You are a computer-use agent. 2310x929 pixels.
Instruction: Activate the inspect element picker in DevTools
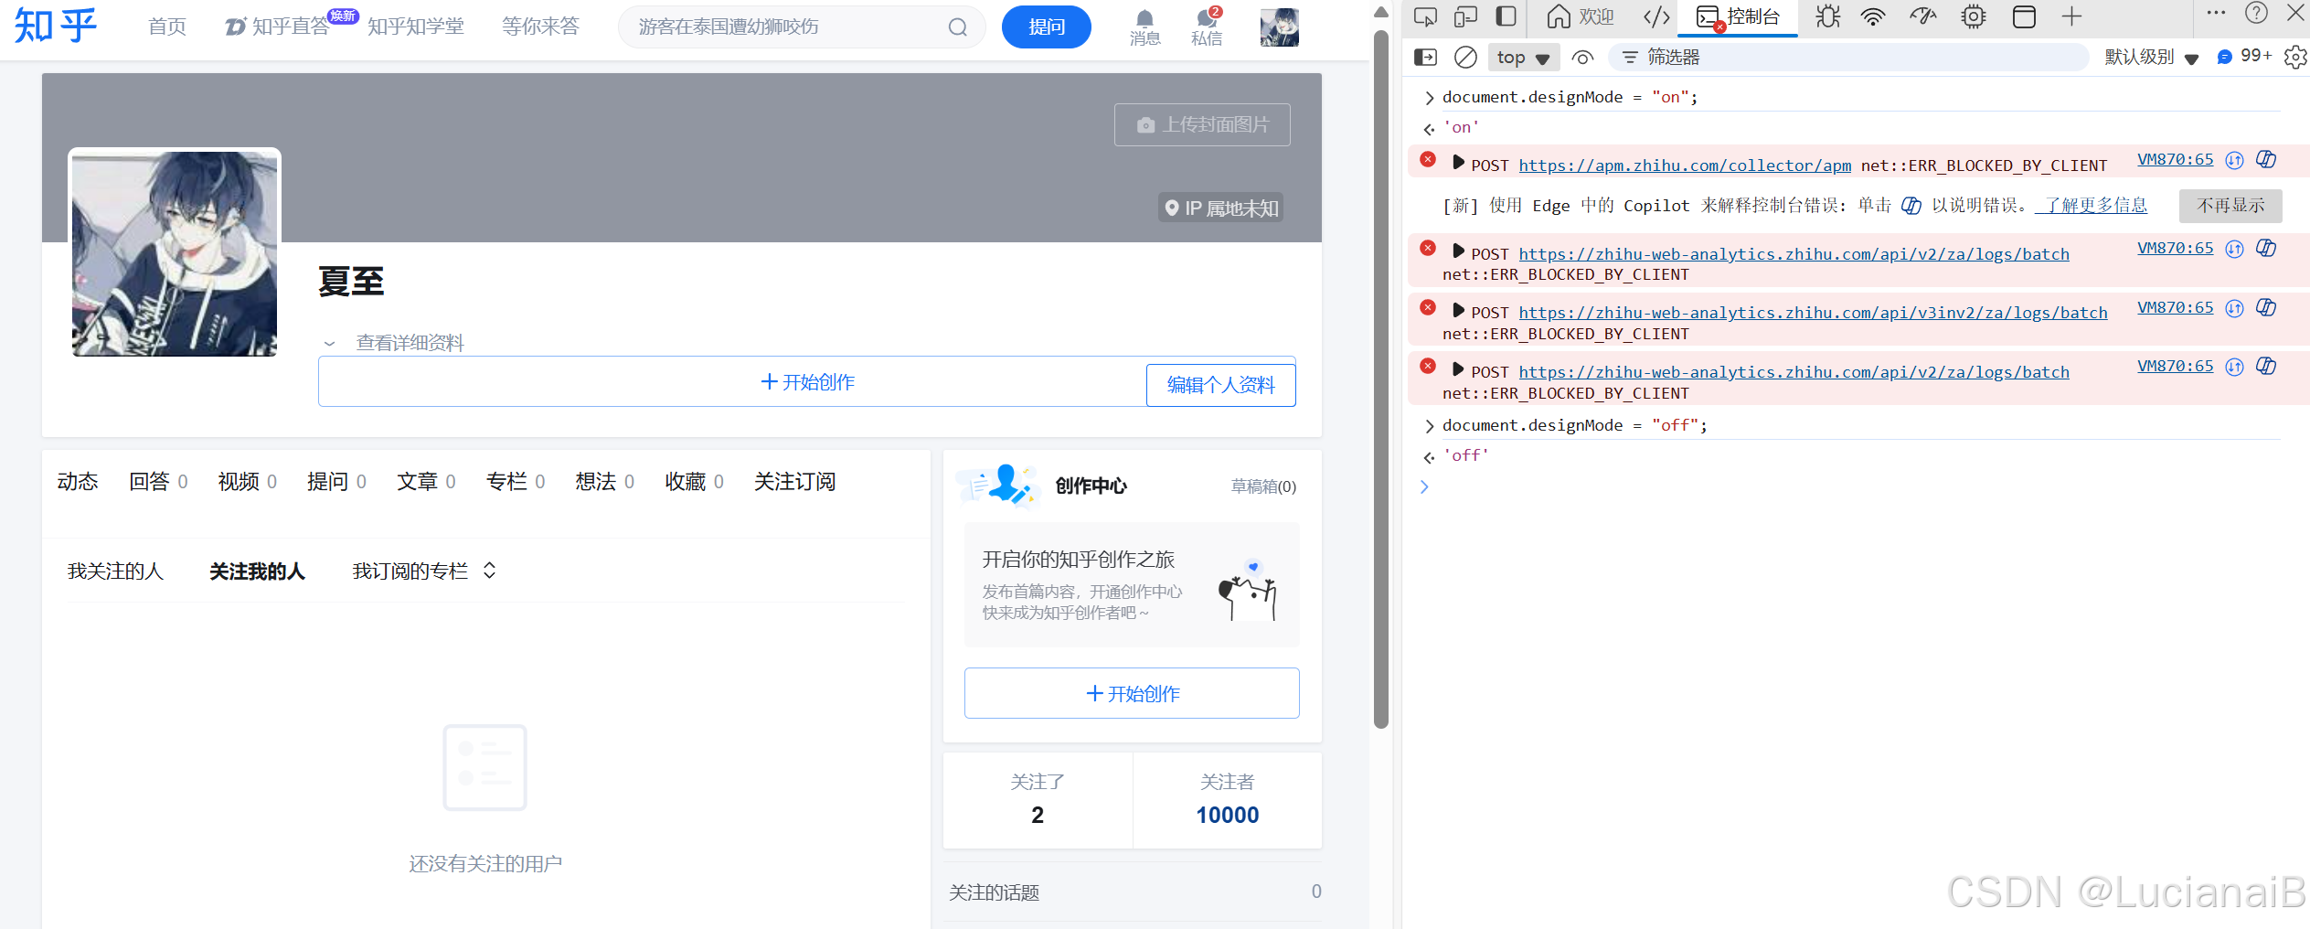[1424, 16]
